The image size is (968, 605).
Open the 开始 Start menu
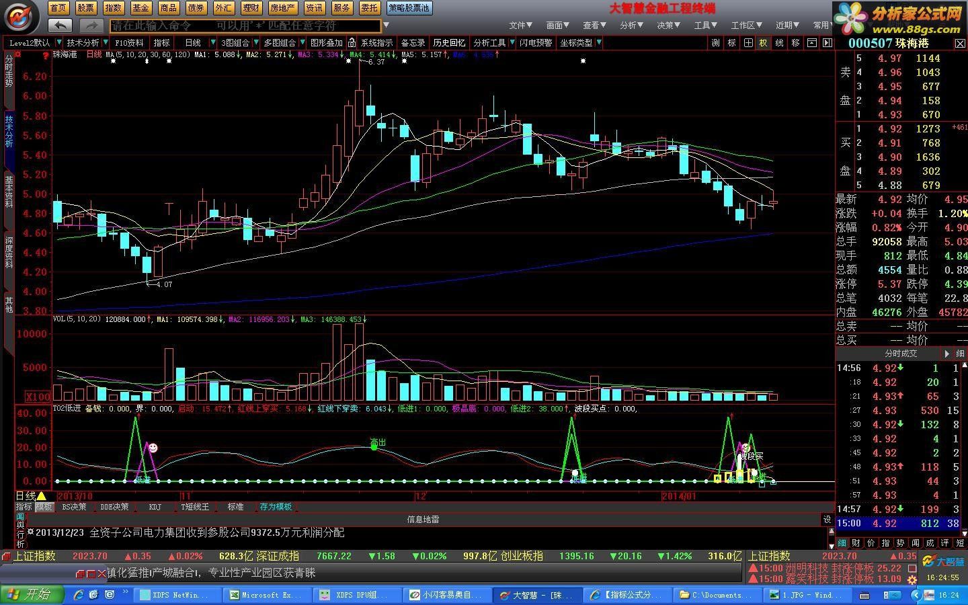click(x=32, y=594)
